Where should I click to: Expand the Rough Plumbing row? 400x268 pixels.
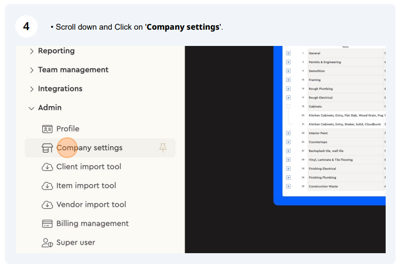[x=288, y=89]
